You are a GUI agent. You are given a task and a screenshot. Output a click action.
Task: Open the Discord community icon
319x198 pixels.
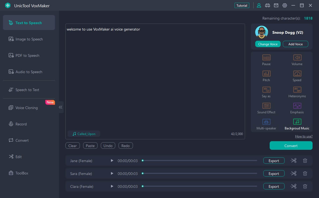click(267, 5)
